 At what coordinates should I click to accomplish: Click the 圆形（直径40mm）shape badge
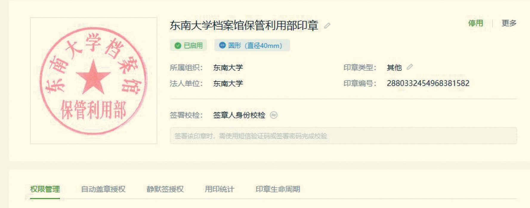252,46
